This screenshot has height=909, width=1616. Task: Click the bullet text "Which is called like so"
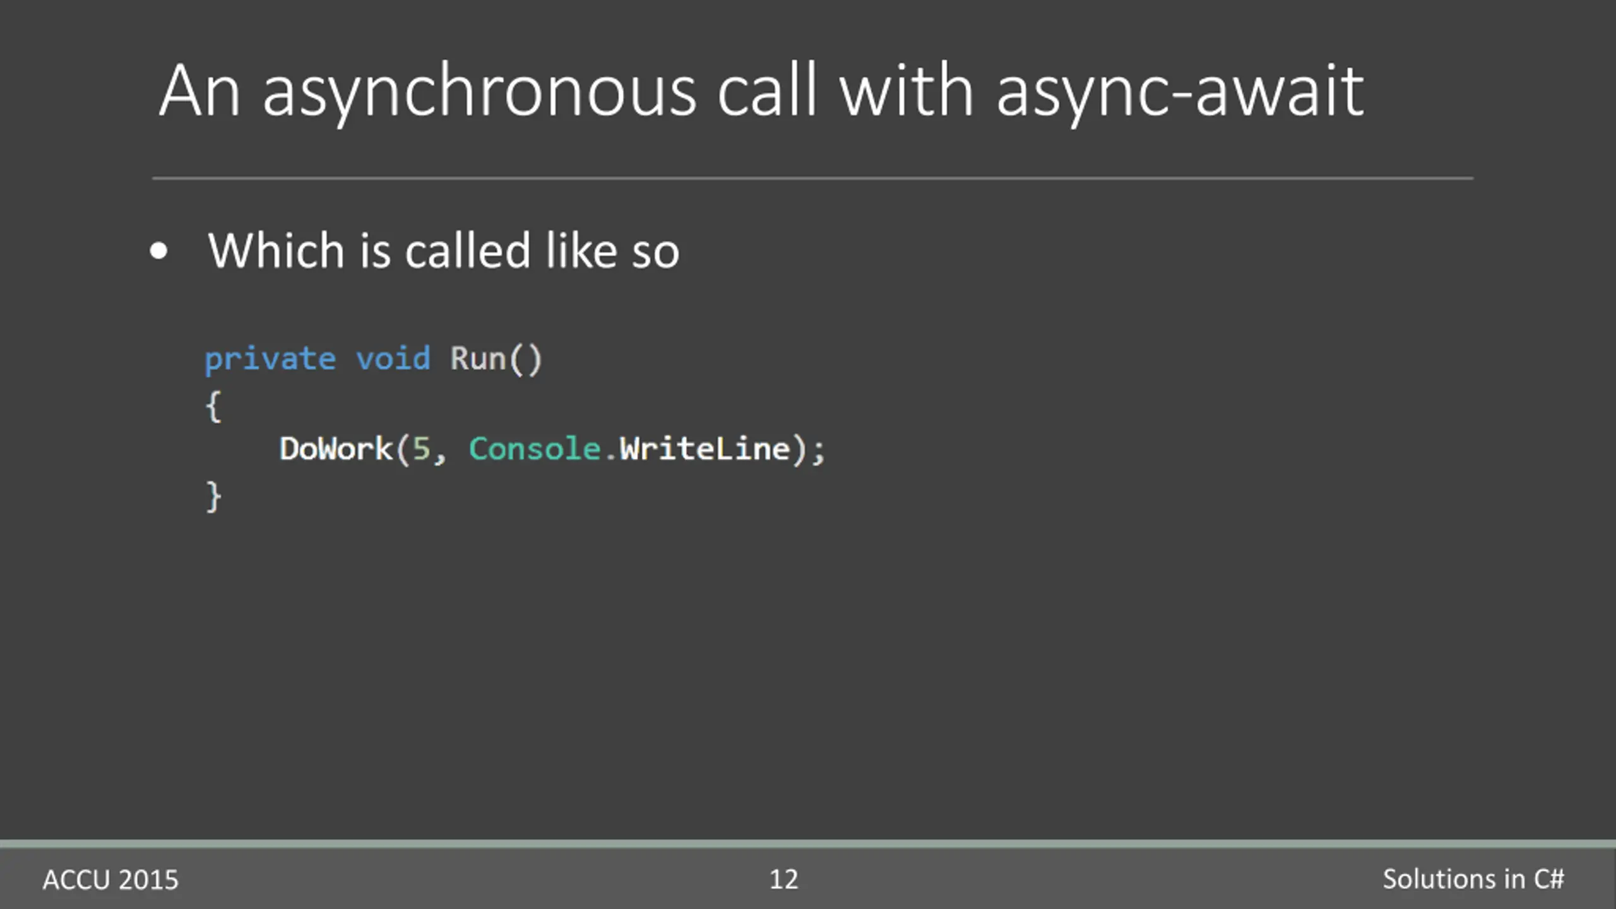444,251
